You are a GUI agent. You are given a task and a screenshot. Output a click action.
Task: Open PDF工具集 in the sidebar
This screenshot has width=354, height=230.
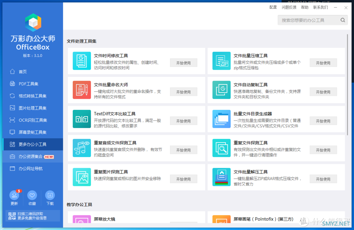[x=33, y=84]
